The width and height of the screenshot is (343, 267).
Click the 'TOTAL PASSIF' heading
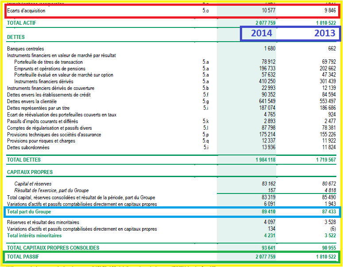(x=23, y=257)
